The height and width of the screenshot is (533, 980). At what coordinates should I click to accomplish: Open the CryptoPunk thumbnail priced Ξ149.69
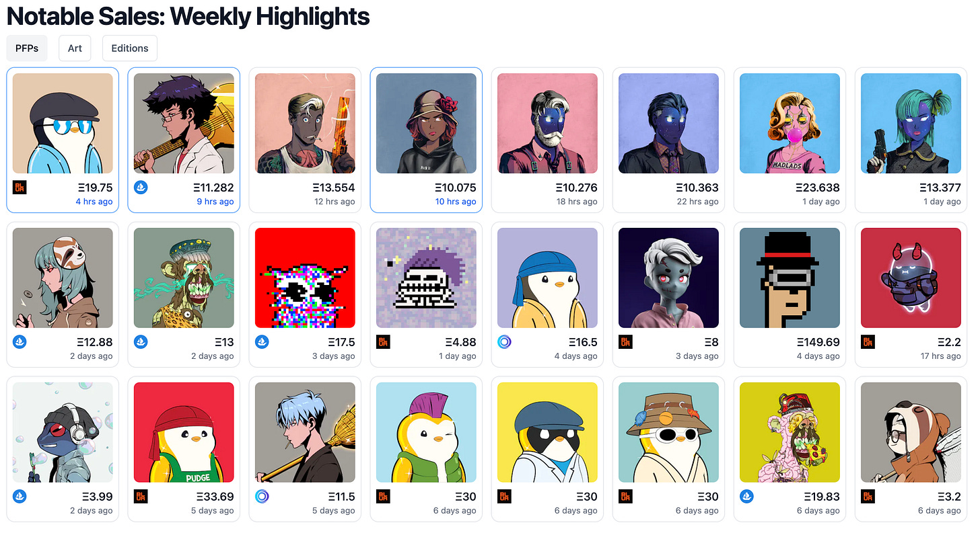pos(790,278)
